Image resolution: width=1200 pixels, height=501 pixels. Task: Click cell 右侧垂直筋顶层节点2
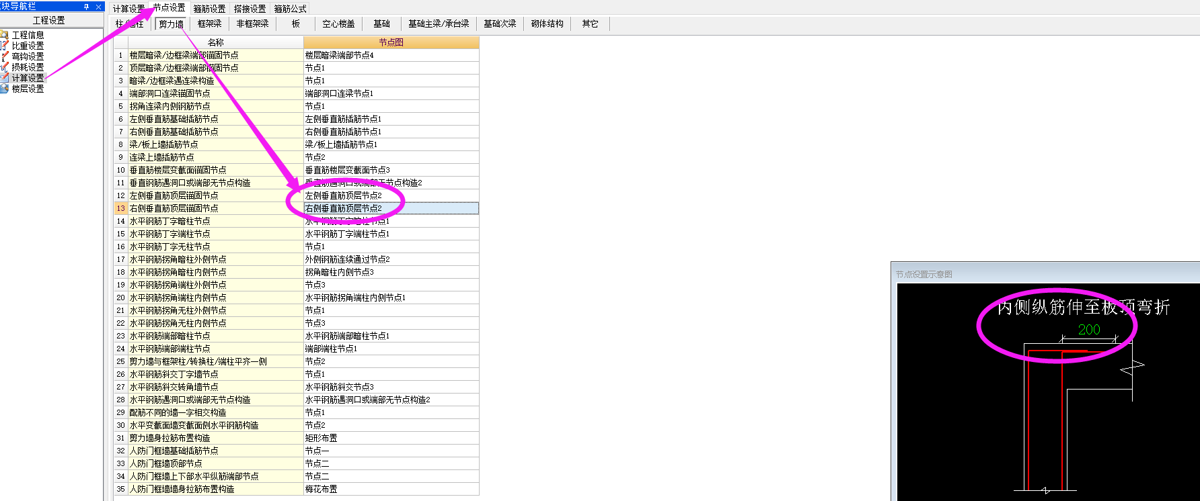pos(391,208)
